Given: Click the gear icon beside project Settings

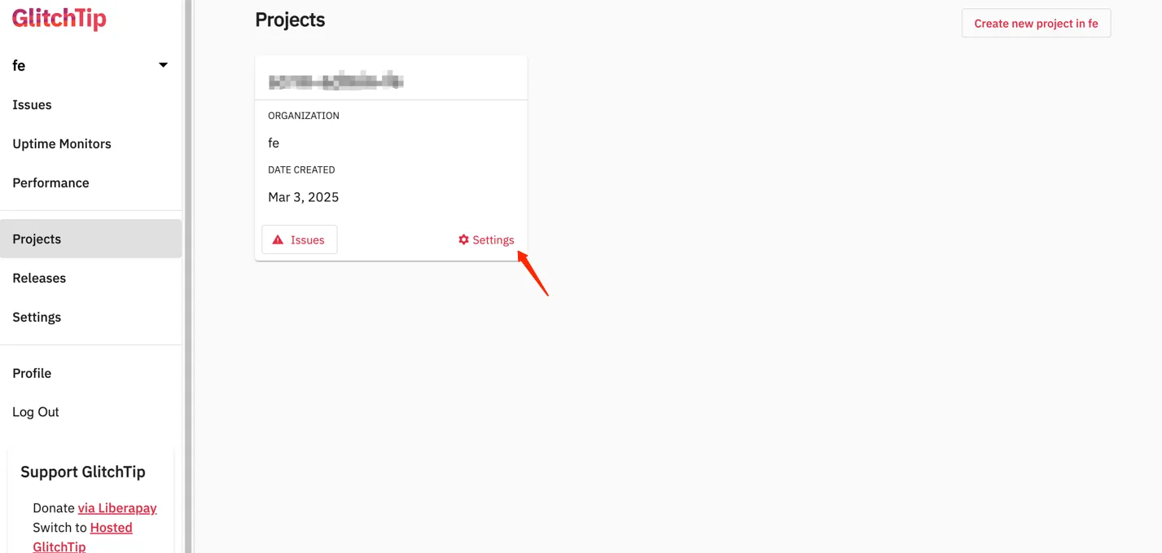Looking at the screenshot, I should click(463, 239).
